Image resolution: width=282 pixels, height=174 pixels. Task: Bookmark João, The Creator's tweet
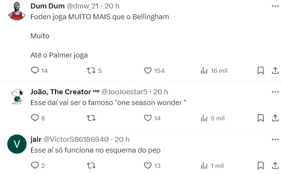[260, 118]
